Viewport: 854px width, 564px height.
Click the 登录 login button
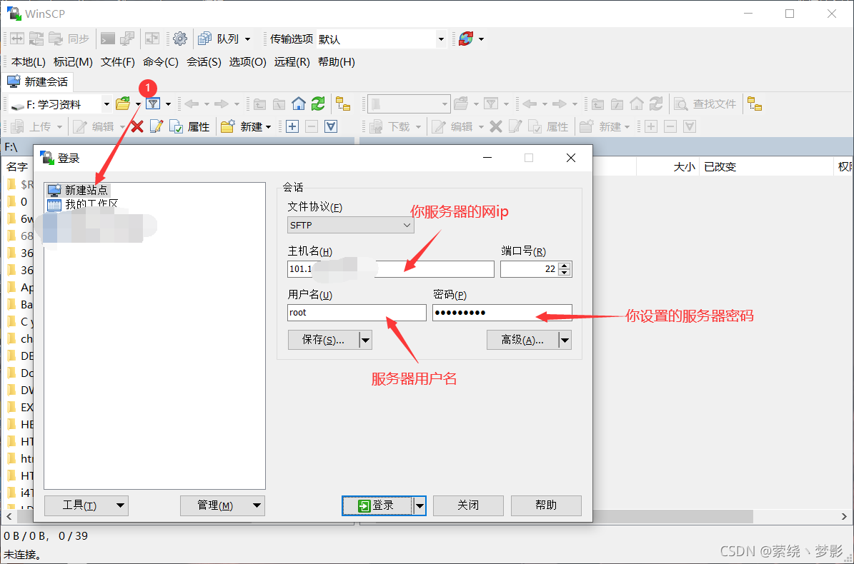(377, 505)
